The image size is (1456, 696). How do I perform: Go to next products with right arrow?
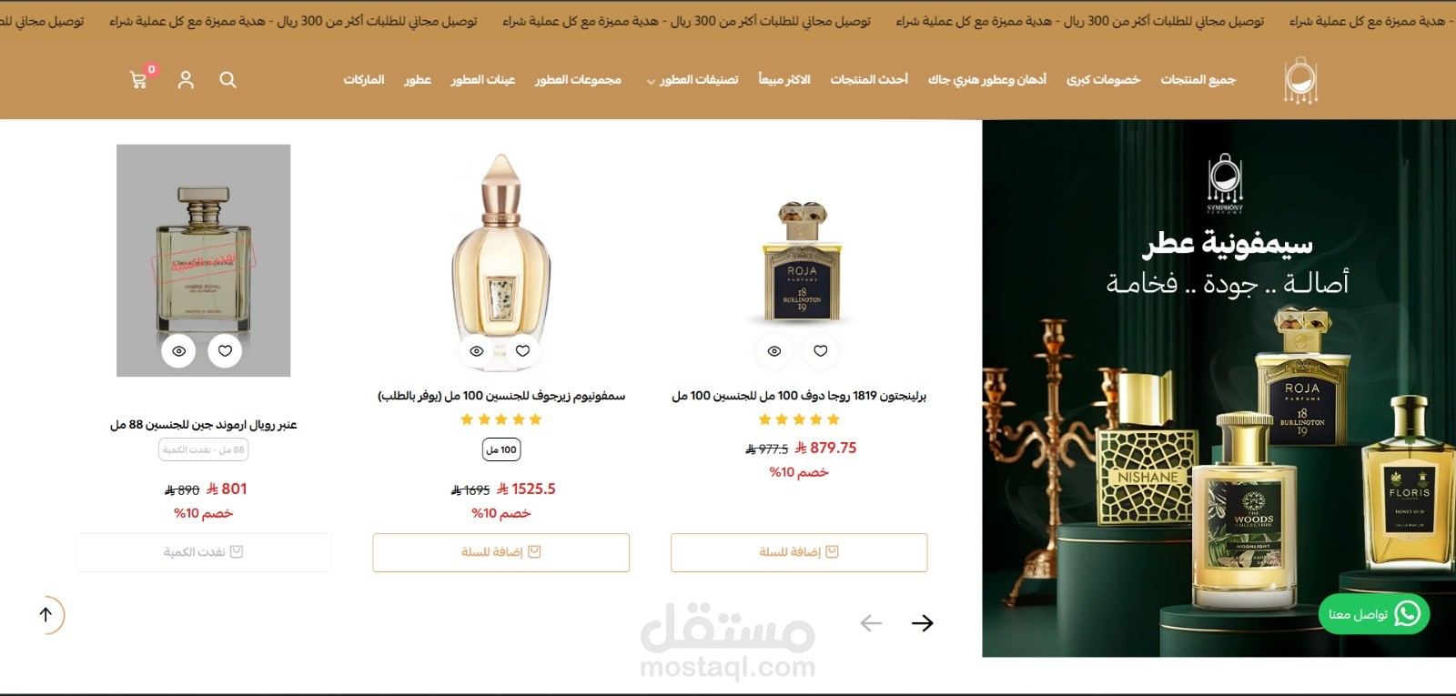click(x=923, y=622)
